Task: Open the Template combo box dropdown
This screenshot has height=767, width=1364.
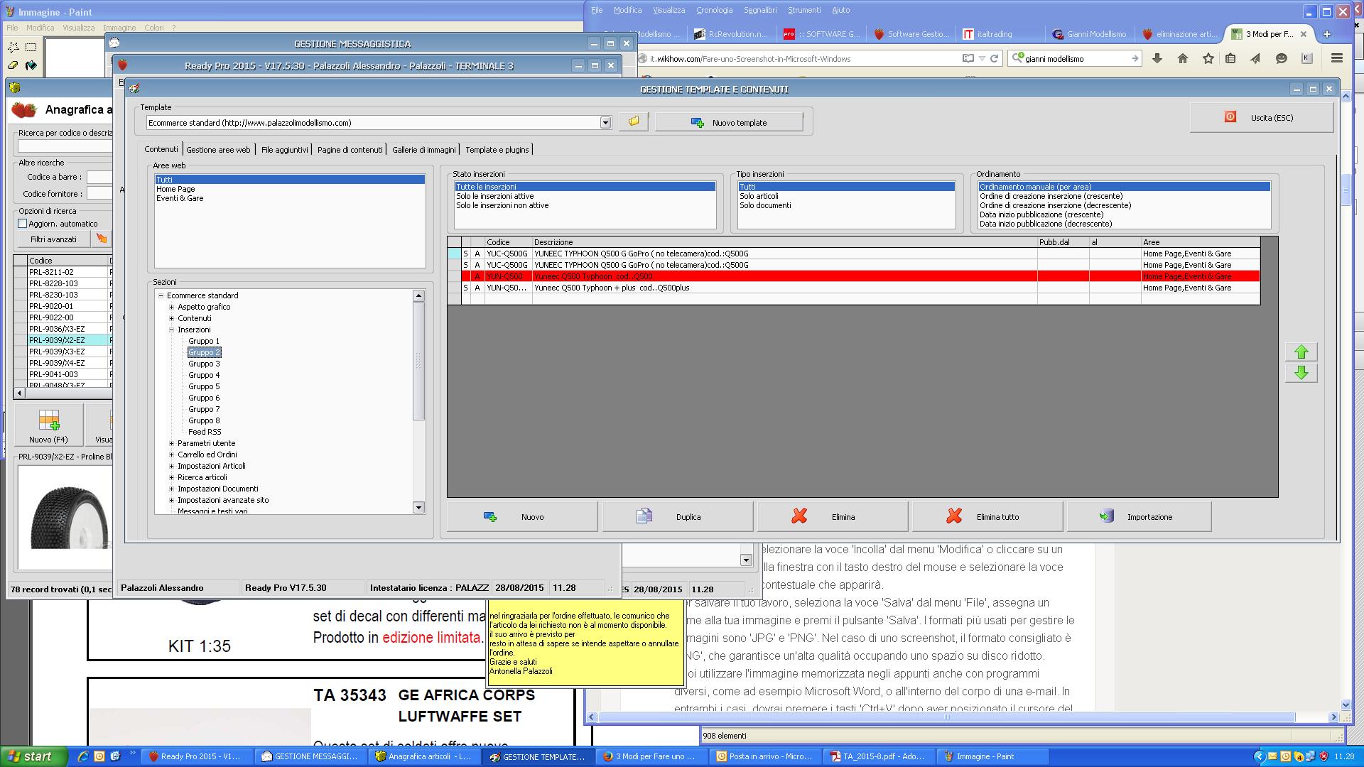Action: coord(605,123)
